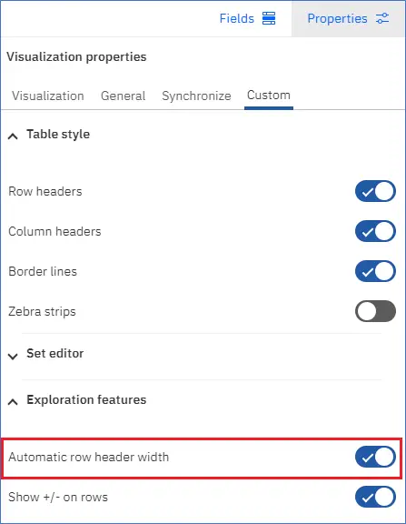The image size is (406, 524).
Task: Click the chevron icon beside Exploration features
Action: pyautogui.click(x=13, y=402)
